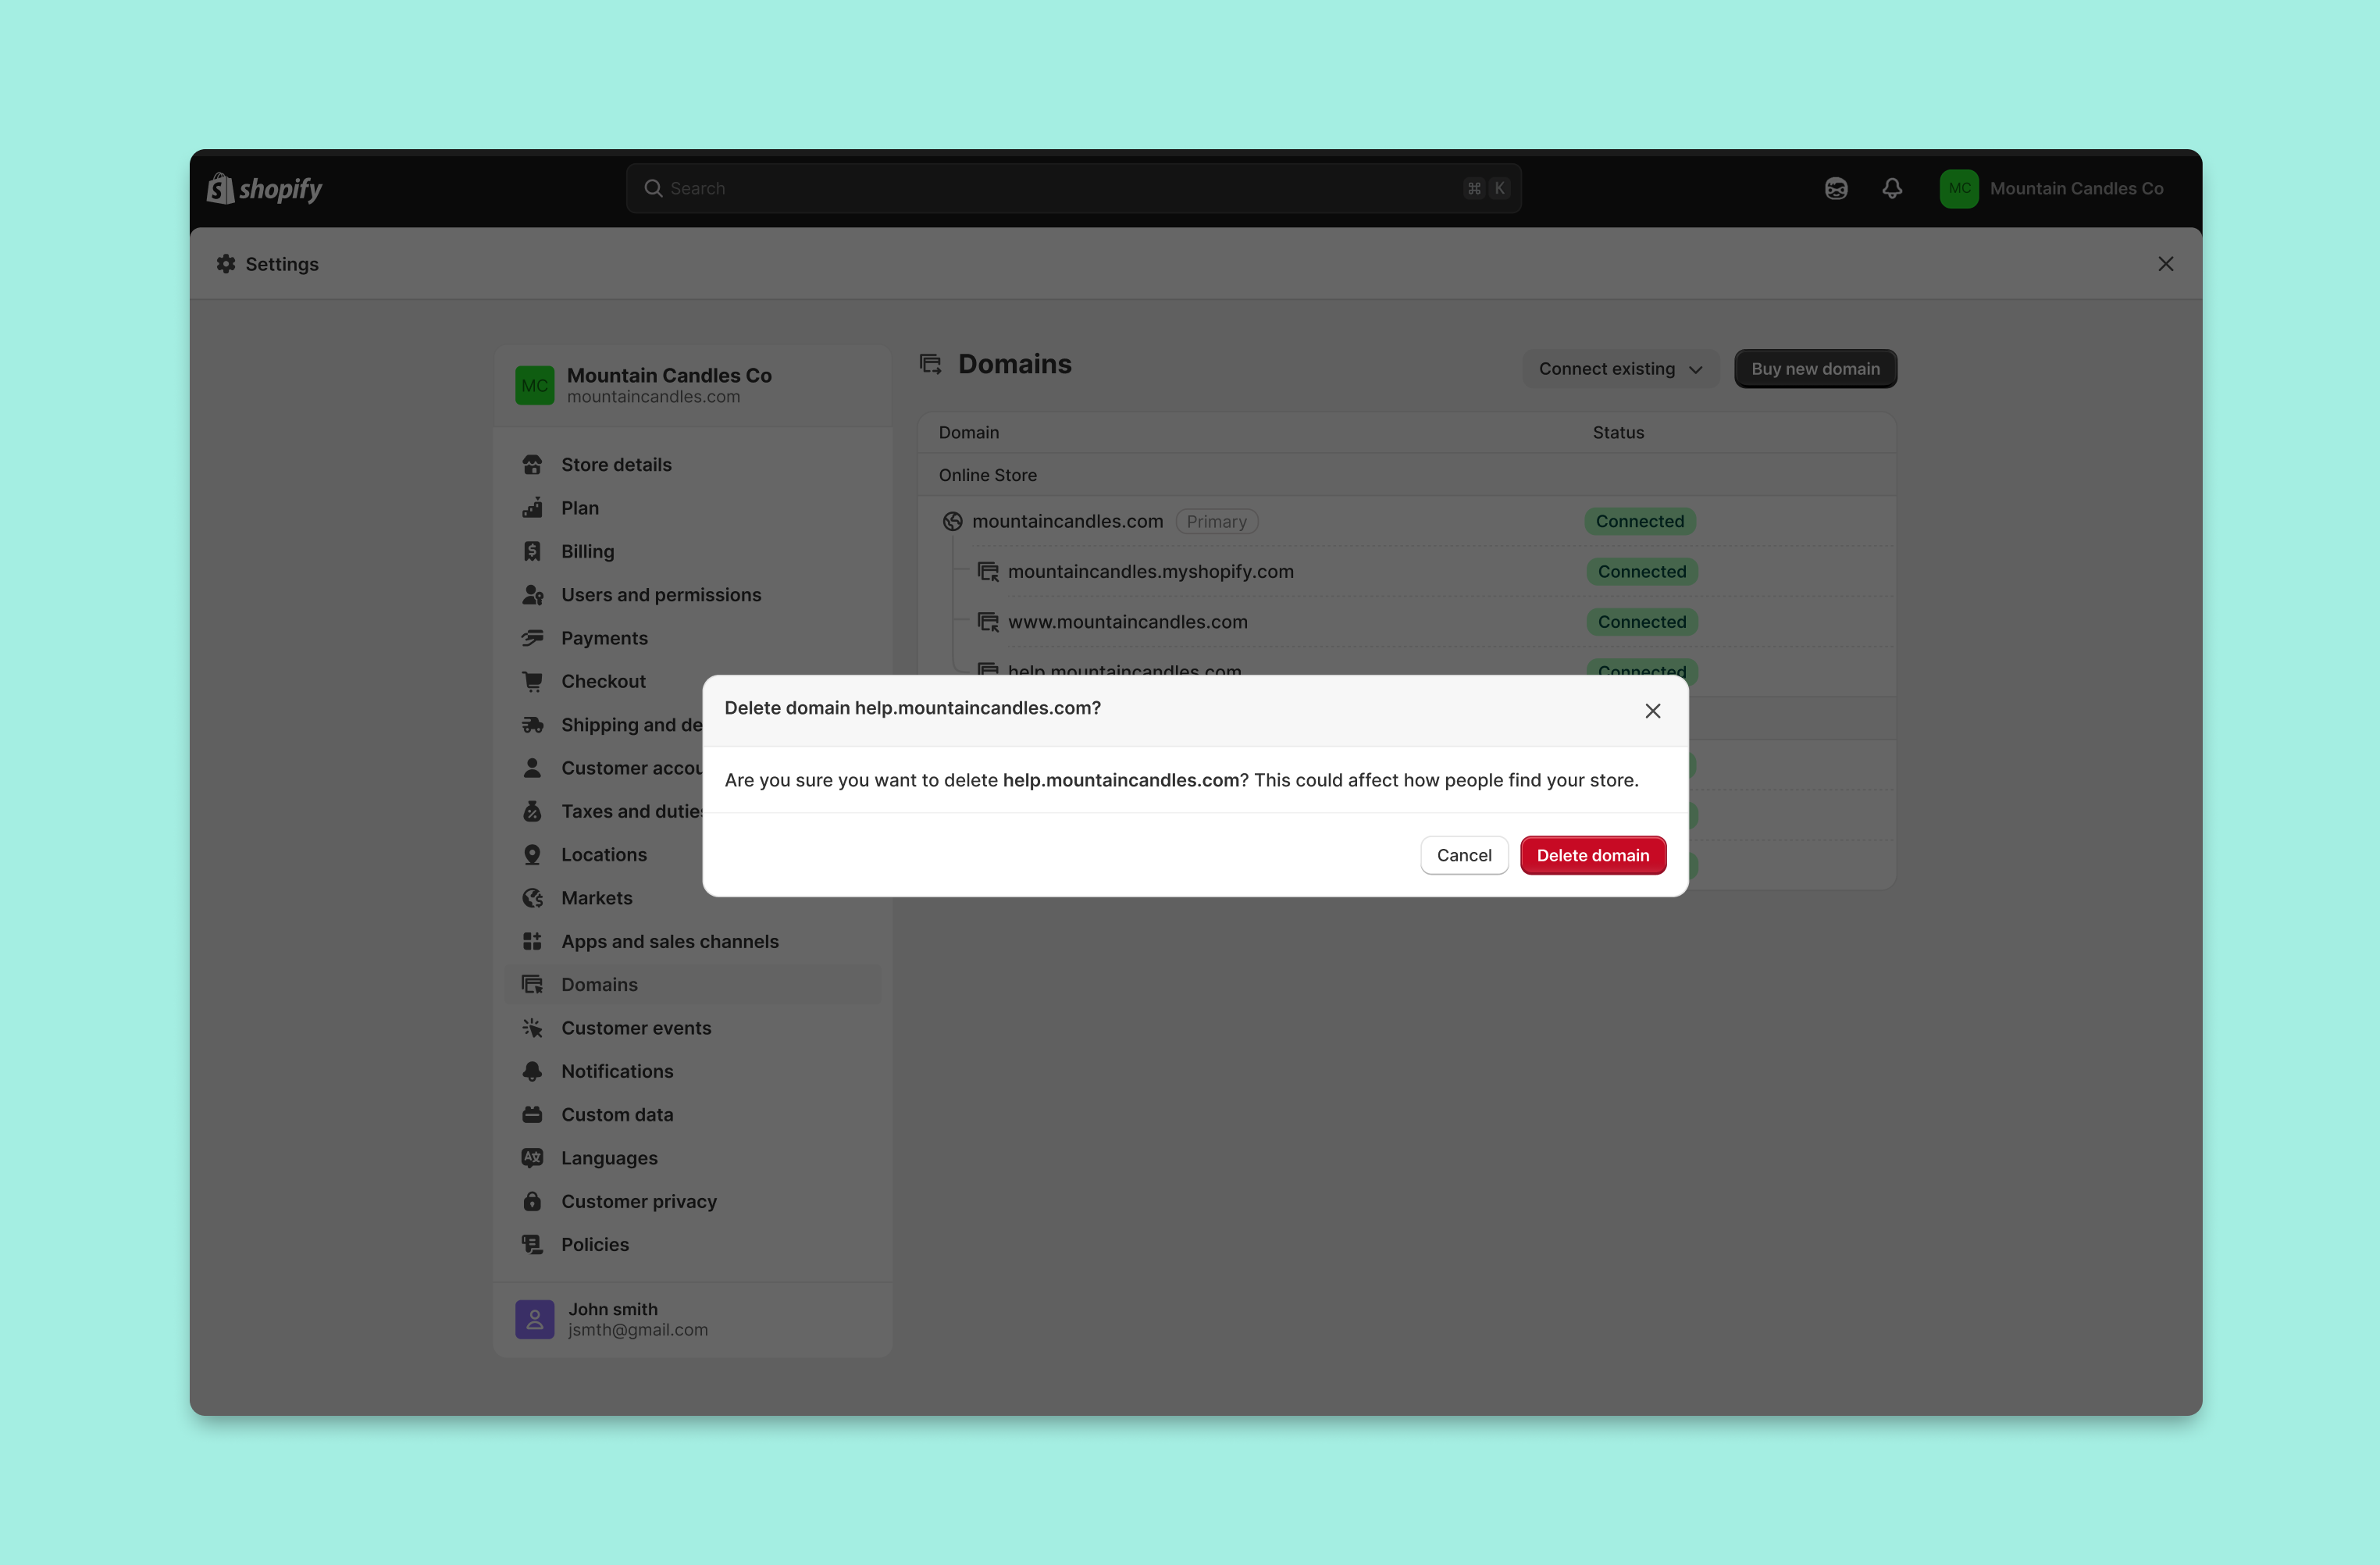Open the Plan settings page
This screenshot has height=1565, width=2380.
click(693, 507)
